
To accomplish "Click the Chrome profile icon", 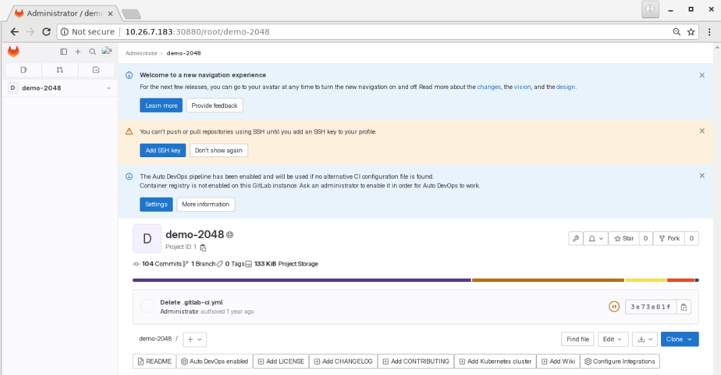I will 650,9.
